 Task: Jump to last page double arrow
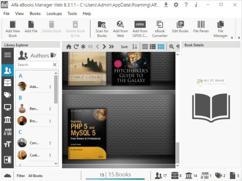pyautogui.click(x=112, y=47)
